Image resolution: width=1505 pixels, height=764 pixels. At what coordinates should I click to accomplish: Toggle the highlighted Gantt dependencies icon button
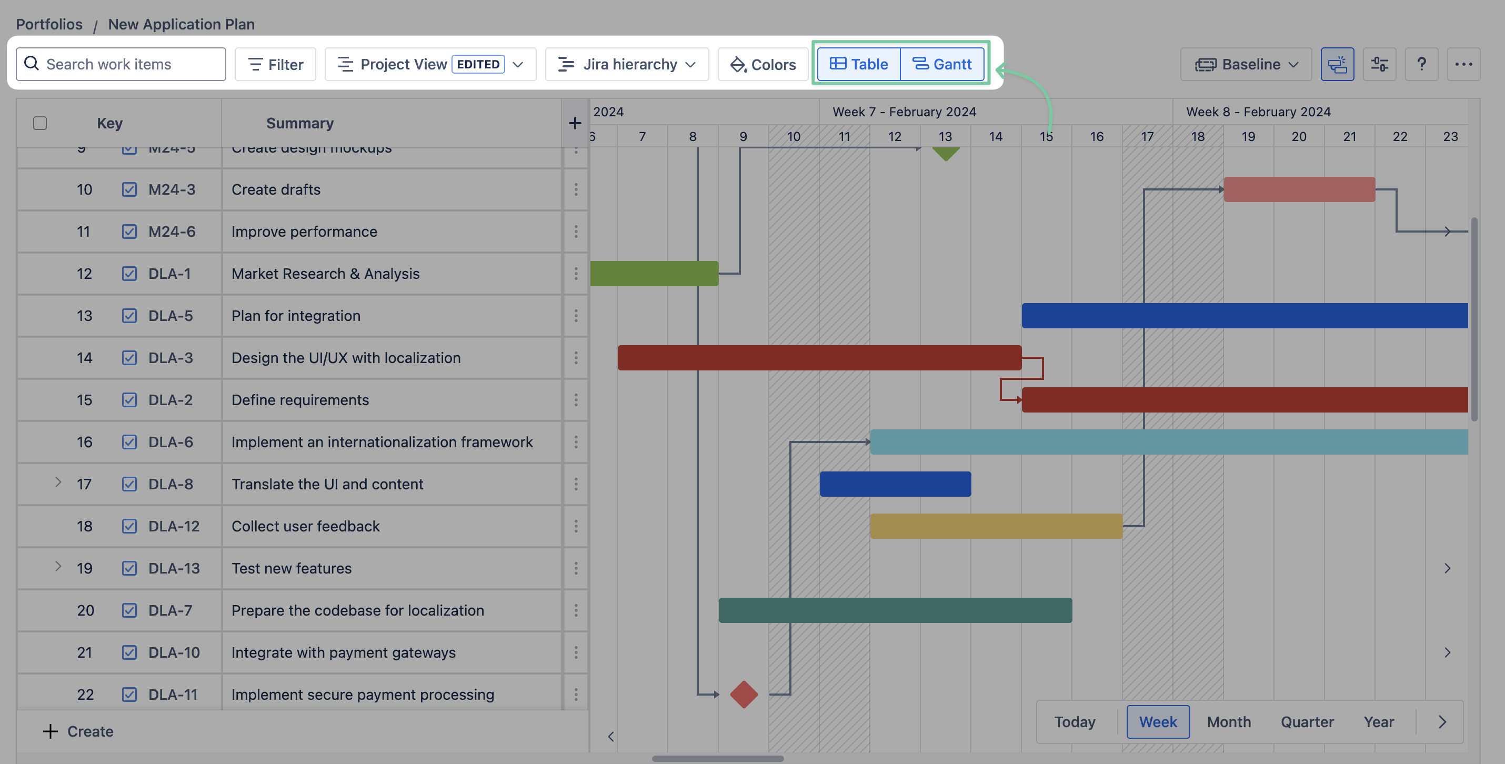1337,64
